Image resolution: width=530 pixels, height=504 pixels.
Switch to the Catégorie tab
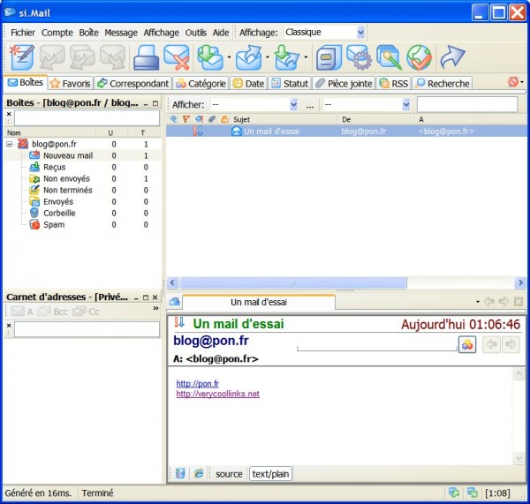201,83
